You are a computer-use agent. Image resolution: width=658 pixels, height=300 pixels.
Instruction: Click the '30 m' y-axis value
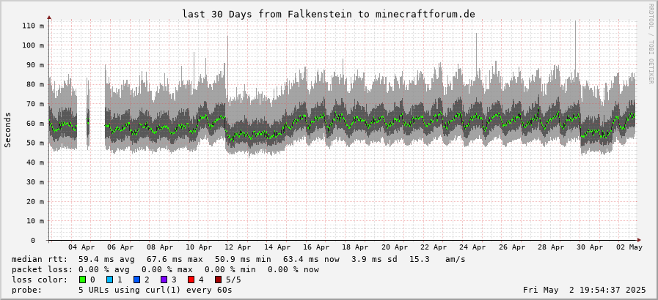coord(35,182)
